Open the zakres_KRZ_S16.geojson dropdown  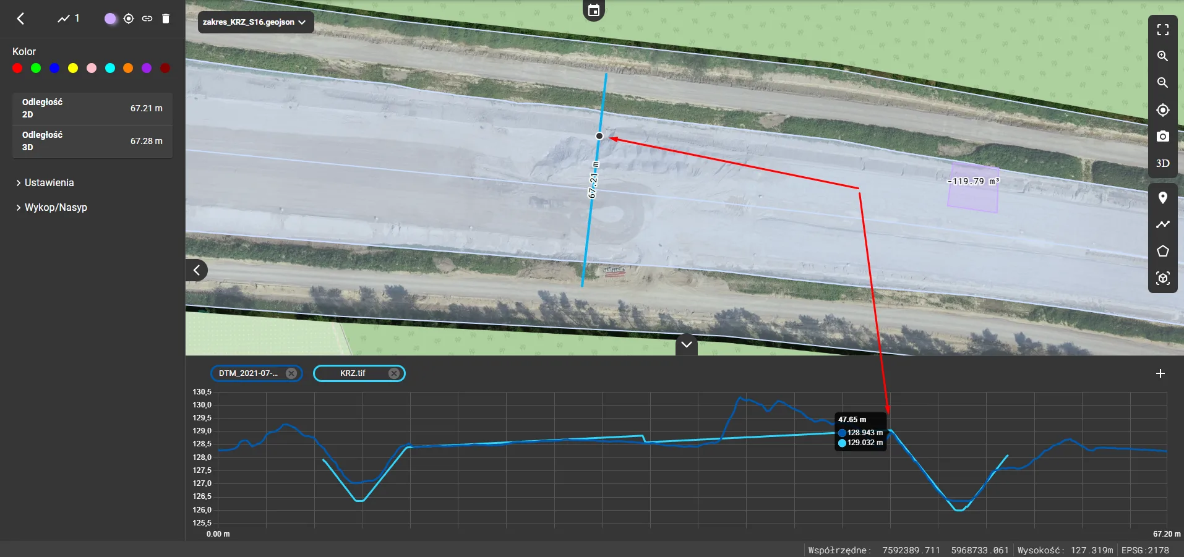255,22
